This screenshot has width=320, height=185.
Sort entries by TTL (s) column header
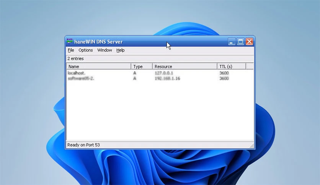[x=232, y=67]
